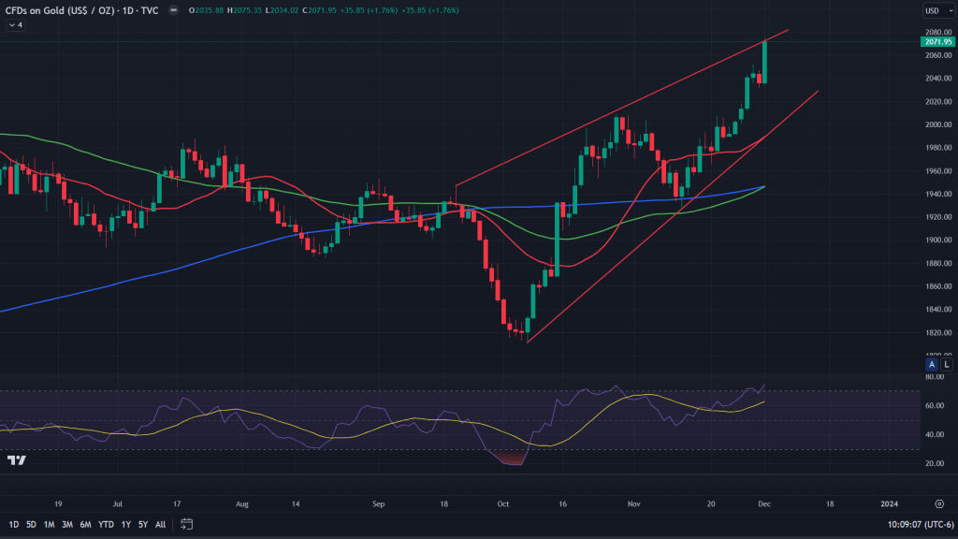
Task: Open the go-to-date calendar icon
Action: click(x=186, y=524)
